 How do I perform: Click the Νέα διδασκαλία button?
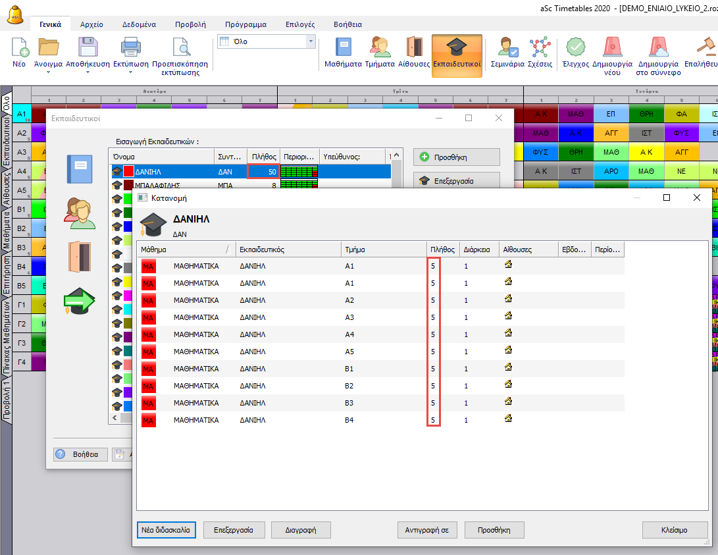(x=166, y=529)
